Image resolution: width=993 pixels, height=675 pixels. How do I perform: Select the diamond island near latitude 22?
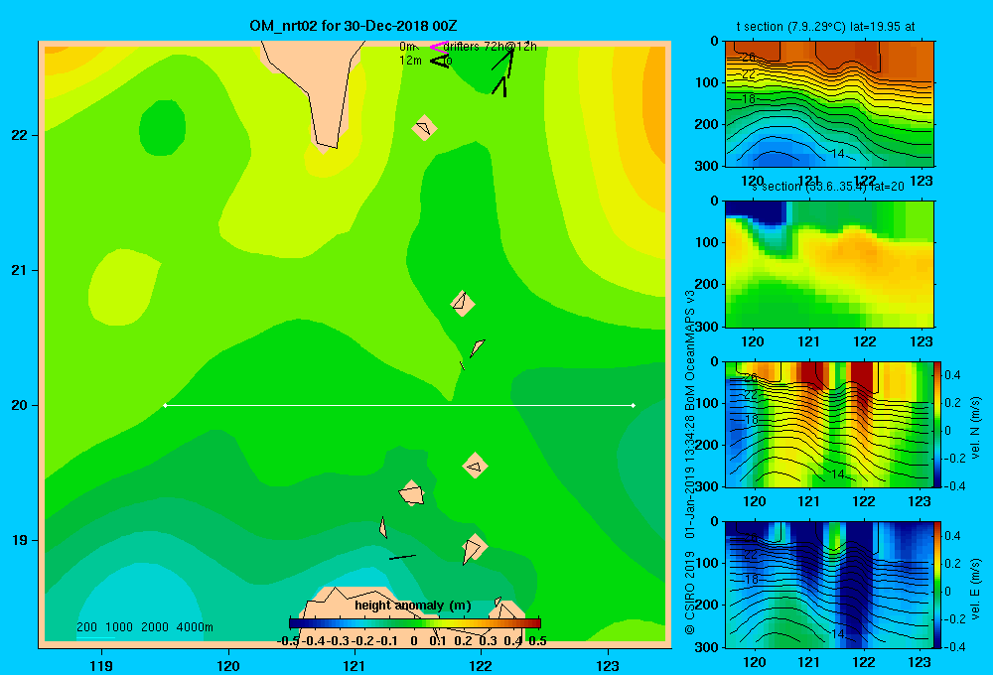click(424, 128)
